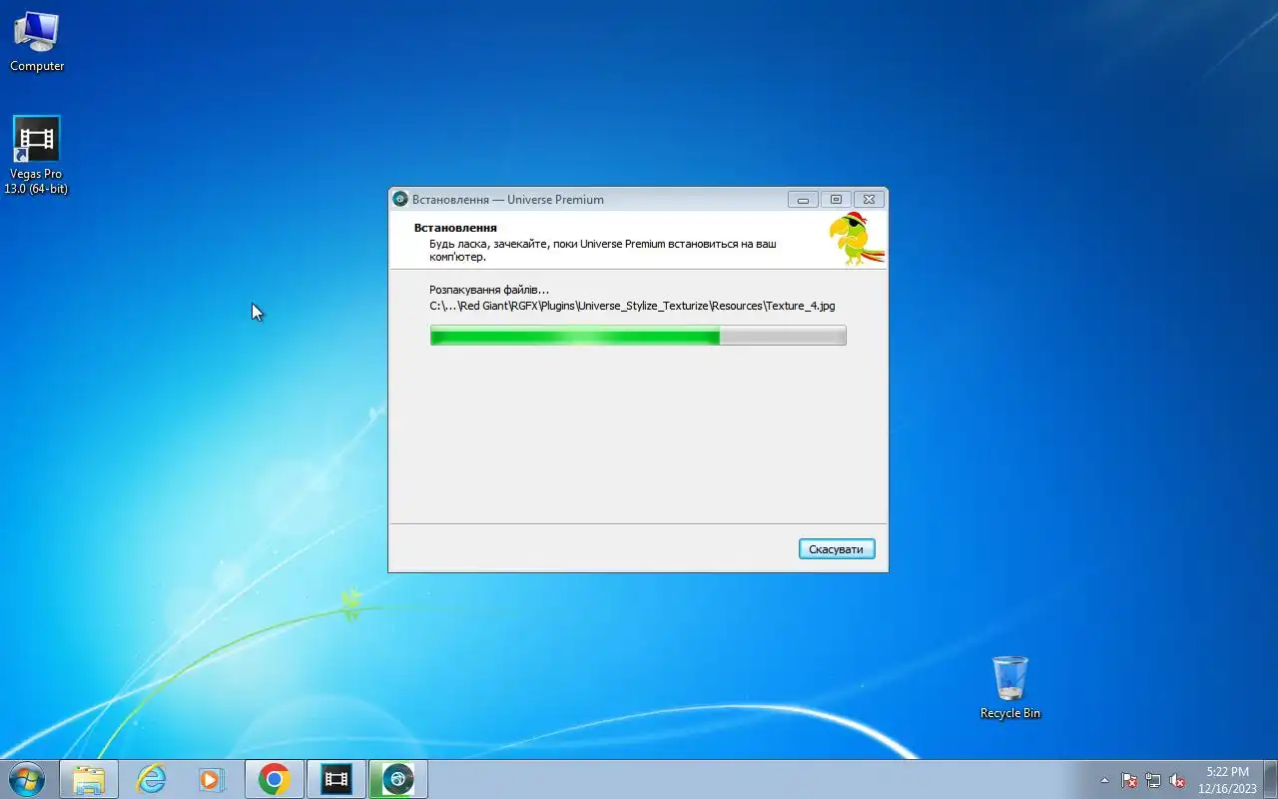Screen dimensions: 1278x799
Task: Click the installation progress bar
Action: click(x=638, y=336)
